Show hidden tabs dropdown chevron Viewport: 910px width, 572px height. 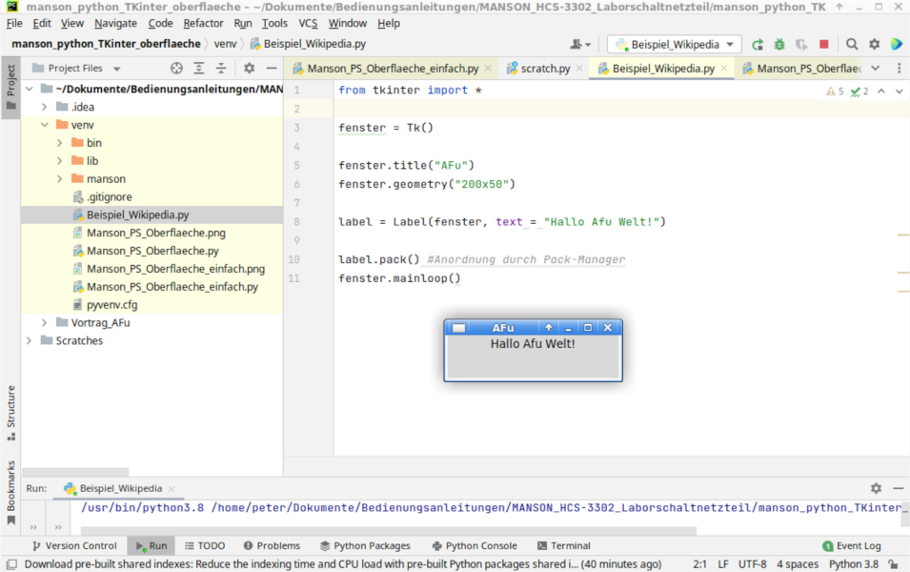875,69
